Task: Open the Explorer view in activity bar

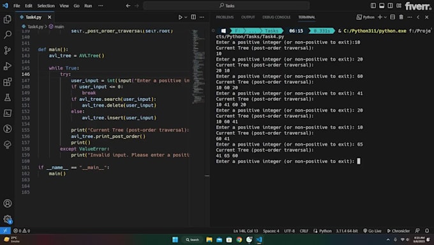Action: [8, 19]
